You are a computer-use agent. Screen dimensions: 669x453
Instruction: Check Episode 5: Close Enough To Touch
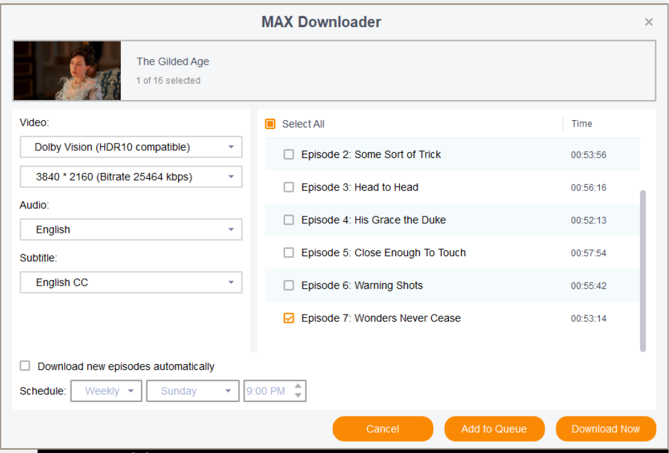coord(289,252)
